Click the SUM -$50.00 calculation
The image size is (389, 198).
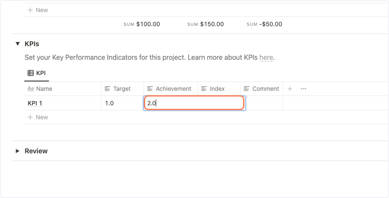tap(264, 24)
